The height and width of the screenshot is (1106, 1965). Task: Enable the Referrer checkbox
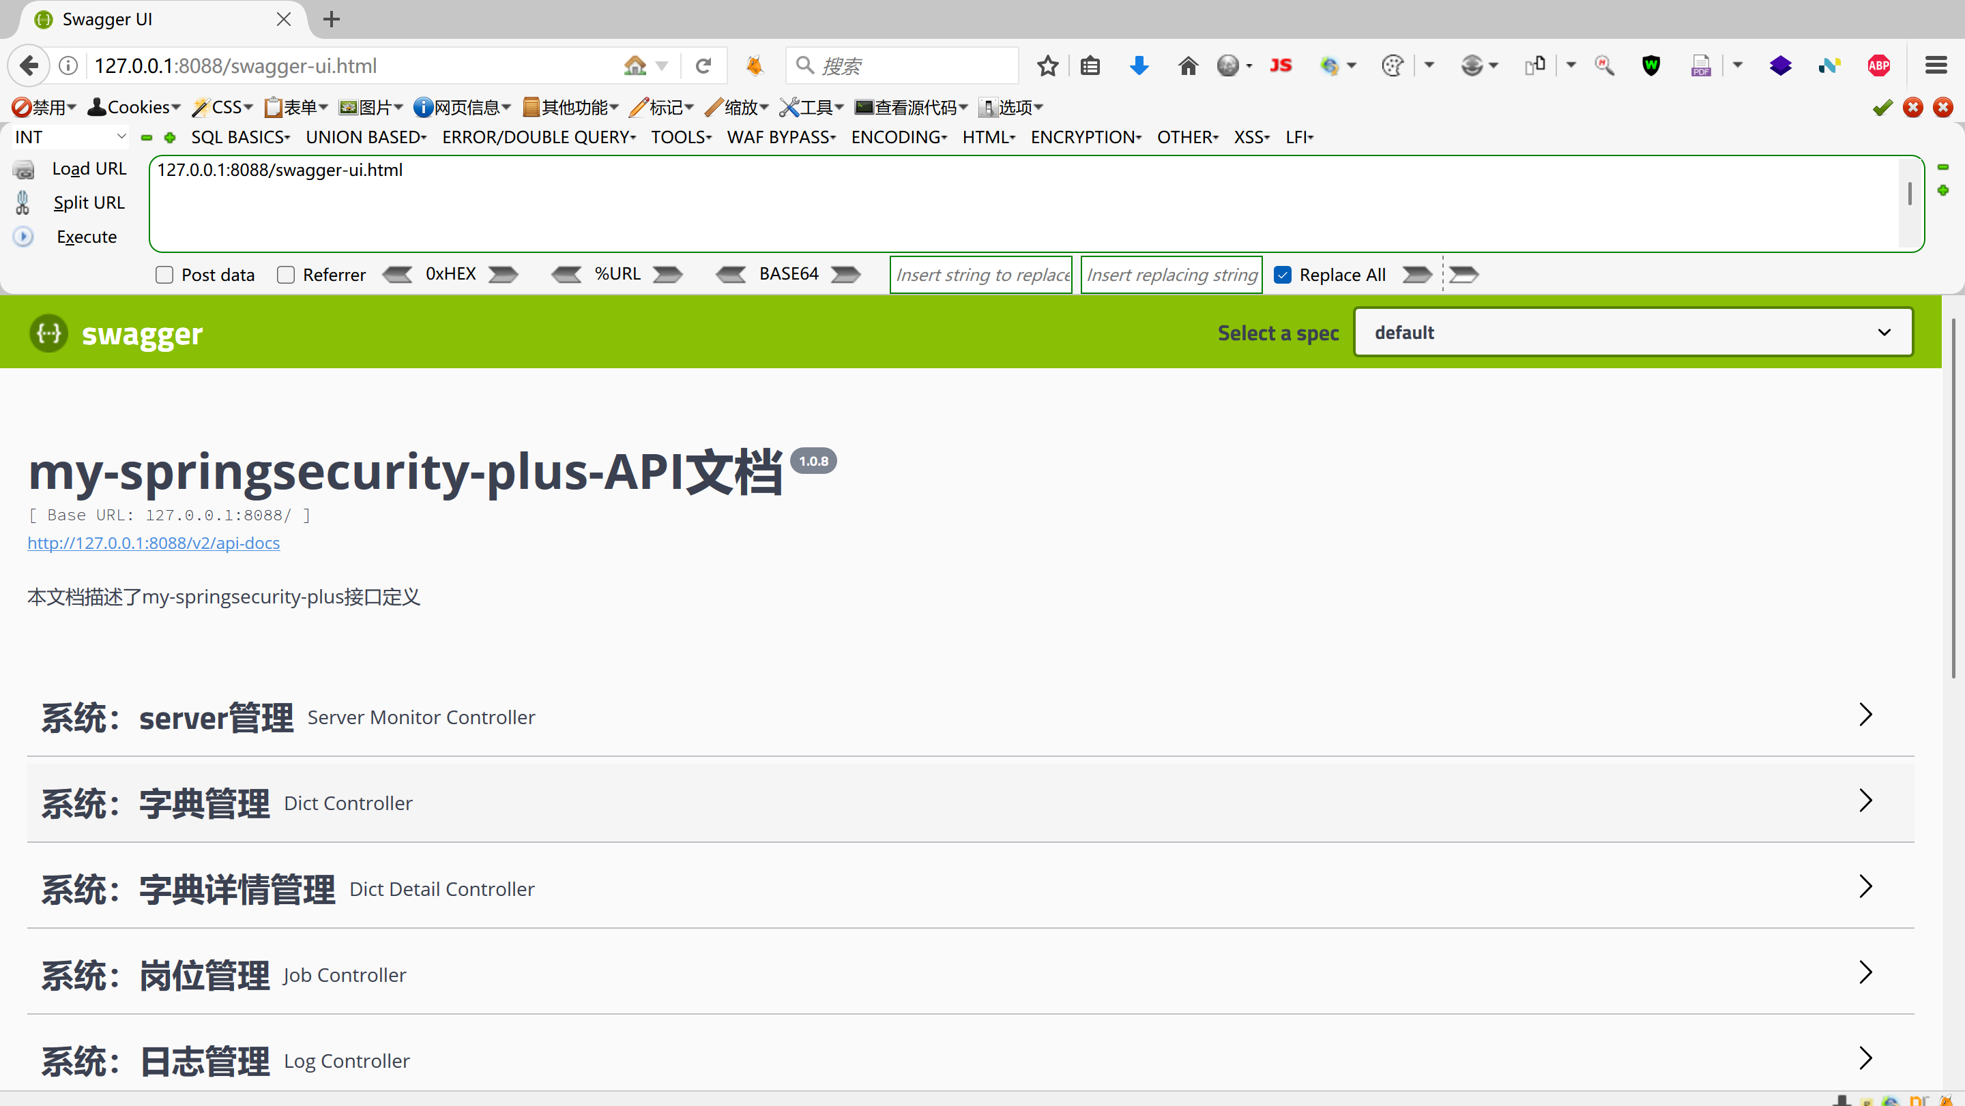pyautogui.click(x=286, y=275)
